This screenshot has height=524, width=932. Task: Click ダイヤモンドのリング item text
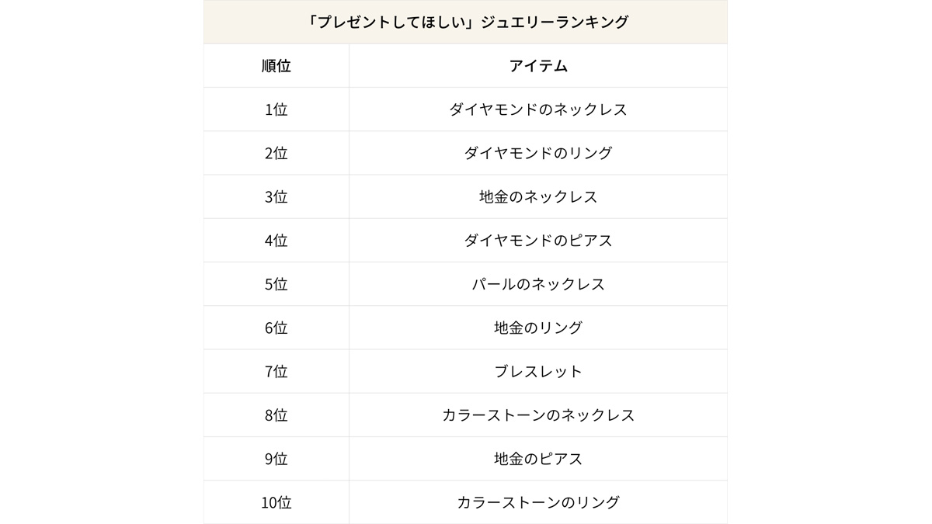538,153
